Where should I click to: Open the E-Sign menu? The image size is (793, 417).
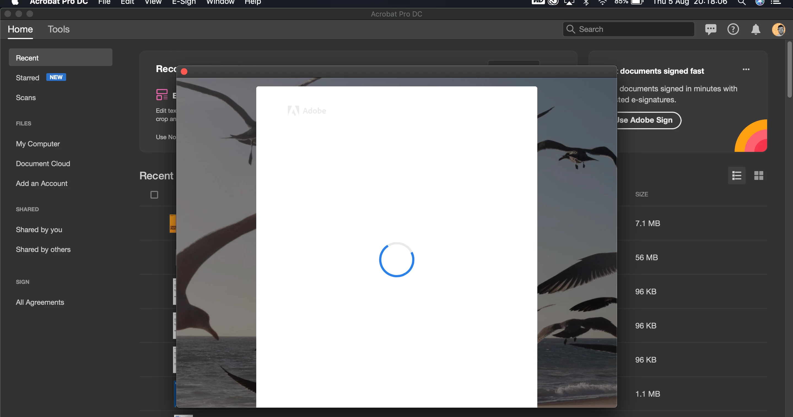click(184, 2)
